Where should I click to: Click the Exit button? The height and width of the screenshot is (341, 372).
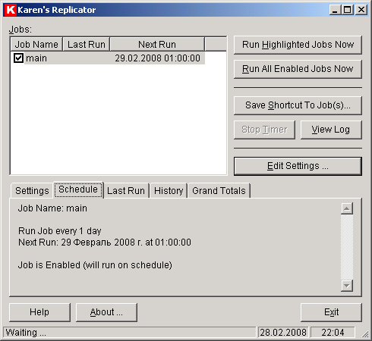click(x=331, y=312)
